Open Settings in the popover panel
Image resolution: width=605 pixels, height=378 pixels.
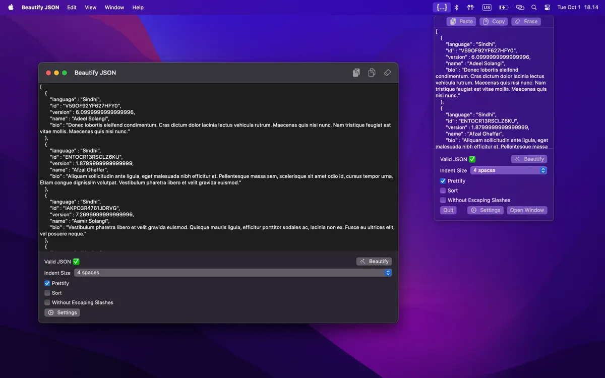coord(486,210)
